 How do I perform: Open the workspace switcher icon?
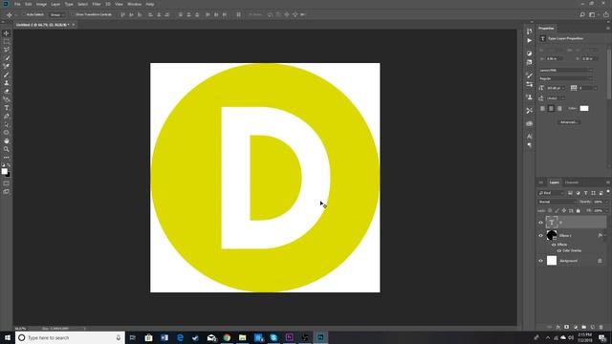[592, 14]
